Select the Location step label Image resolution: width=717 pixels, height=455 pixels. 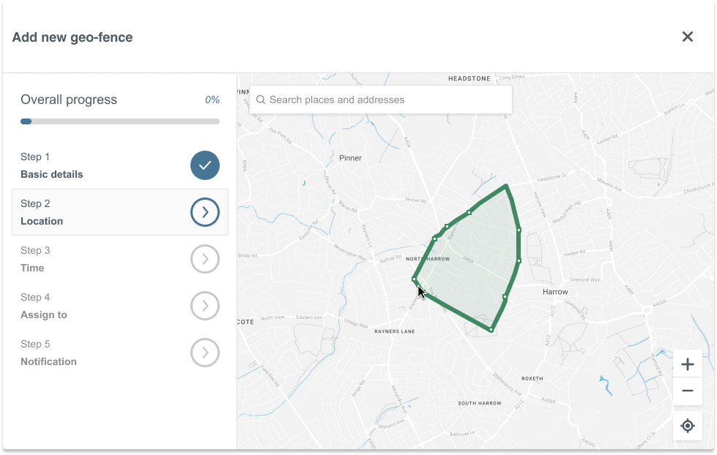tap(42, 221)
